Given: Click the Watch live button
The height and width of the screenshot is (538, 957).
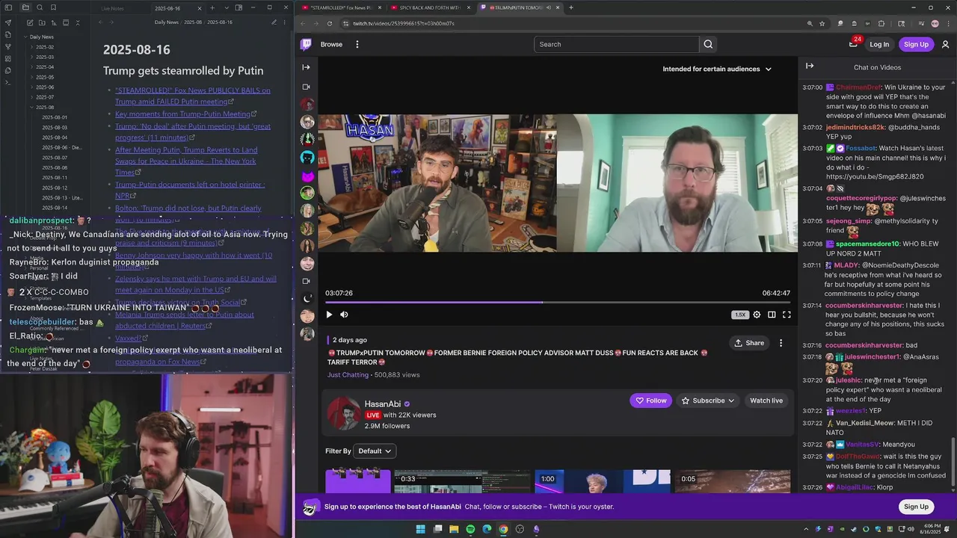Looking at the screenshot, I should (766, 401).
